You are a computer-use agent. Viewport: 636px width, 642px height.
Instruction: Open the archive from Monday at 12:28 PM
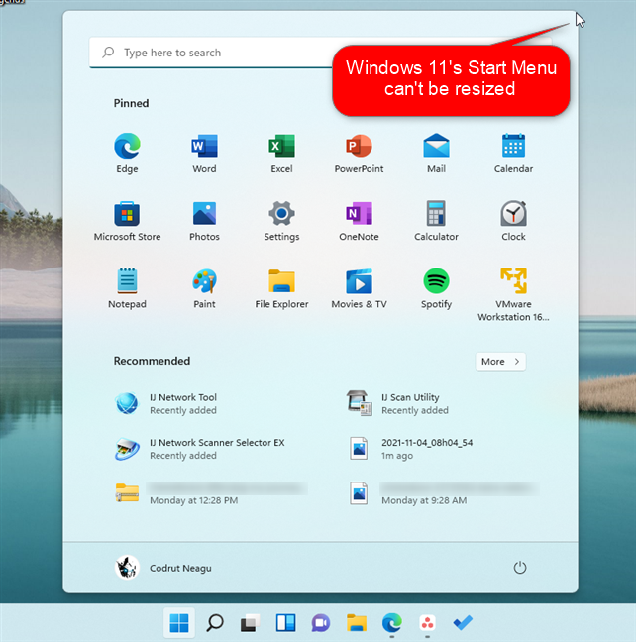211,493
